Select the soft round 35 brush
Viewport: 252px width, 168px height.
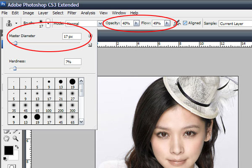pyautogui.click(x=14, y=107)
